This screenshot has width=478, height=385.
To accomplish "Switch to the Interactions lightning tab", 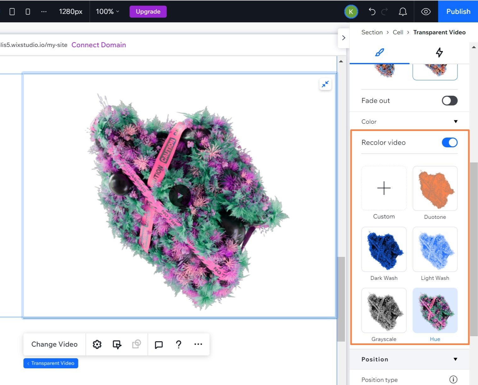I will point(439,53).
